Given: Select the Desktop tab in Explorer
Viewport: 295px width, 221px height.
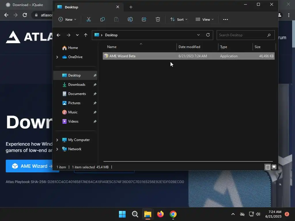Looking at the screenshot, I should [x=88, y=7].
